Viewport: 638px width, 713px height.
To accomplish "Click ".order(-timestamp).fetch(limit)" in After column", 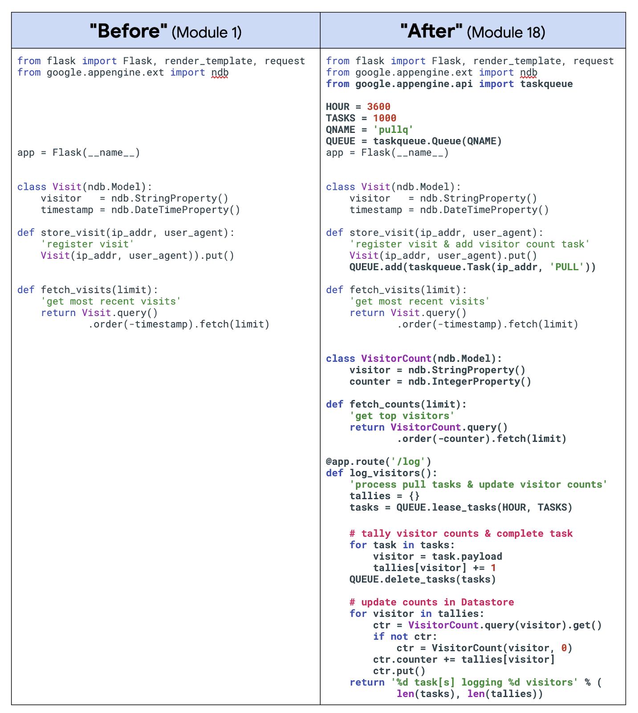I will click(487, 324).
